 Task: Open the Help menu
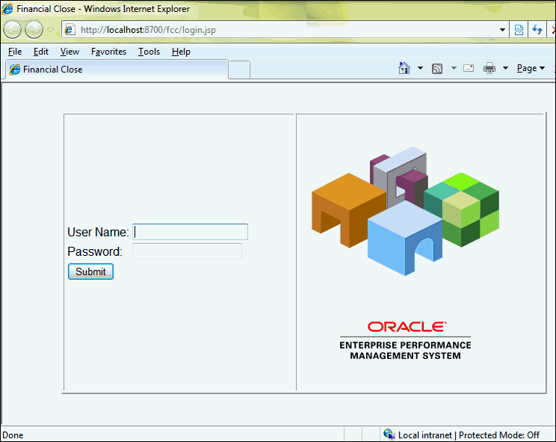[181, 52]
